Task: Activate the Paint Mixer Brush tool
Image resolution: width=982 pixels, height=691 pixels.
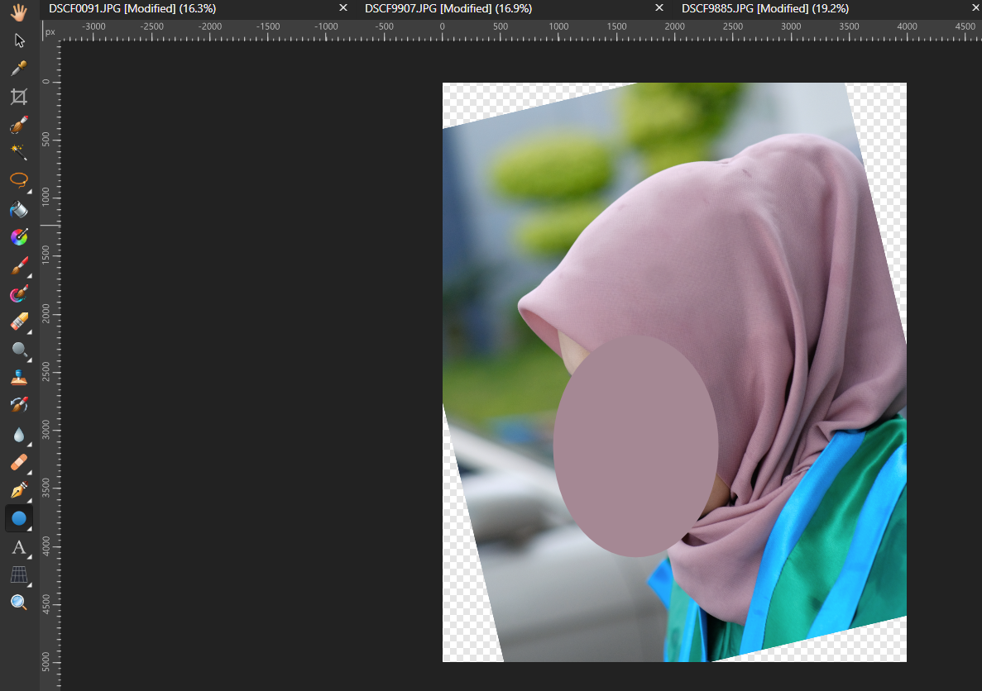Action: [19, 293]
